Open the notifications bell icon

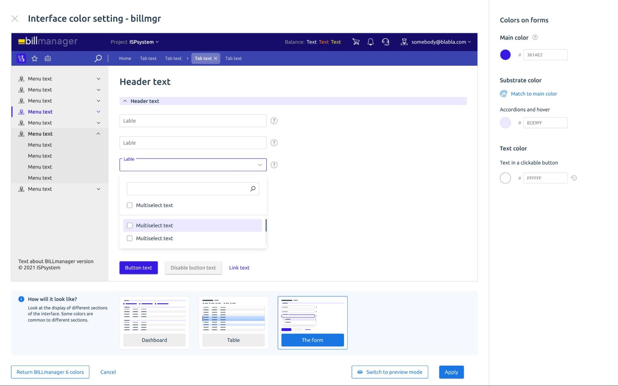coord(370,42)
